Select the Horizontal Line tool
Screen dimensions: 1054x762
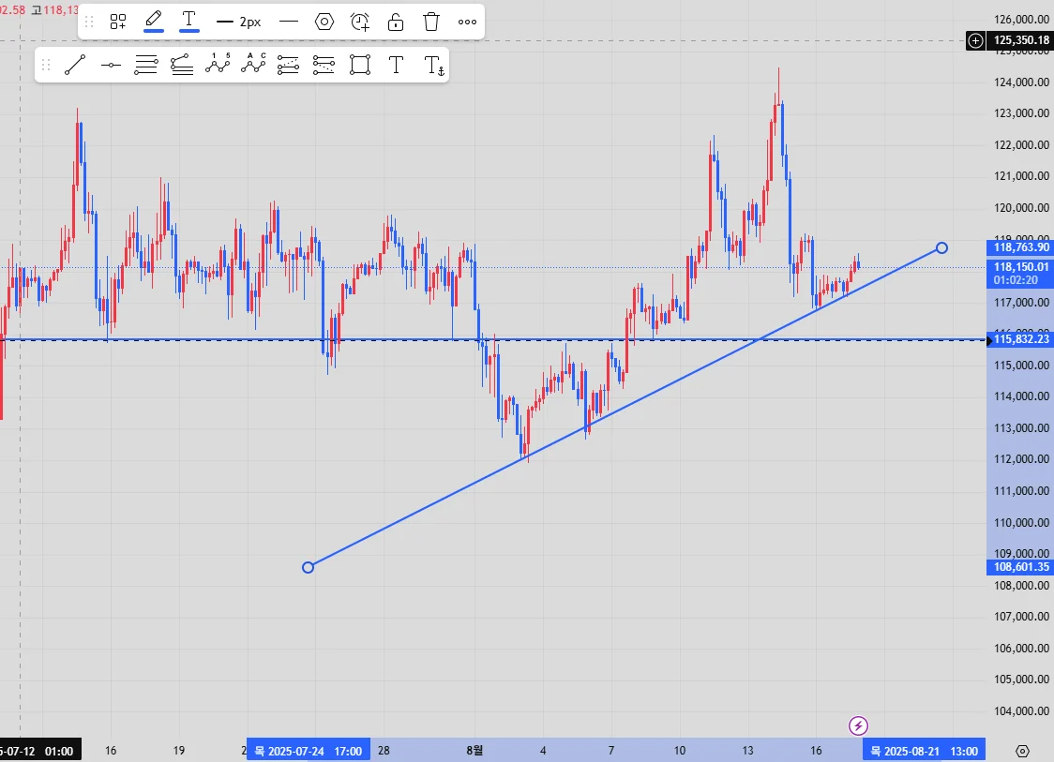[111, 66]
